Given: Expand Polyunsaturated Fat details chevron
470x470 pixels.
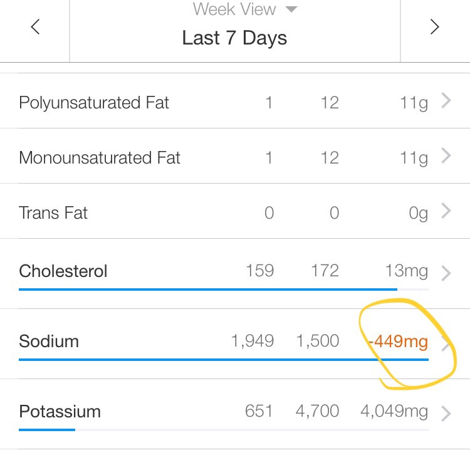Looking at the screenshot, I should pos(446,101).
